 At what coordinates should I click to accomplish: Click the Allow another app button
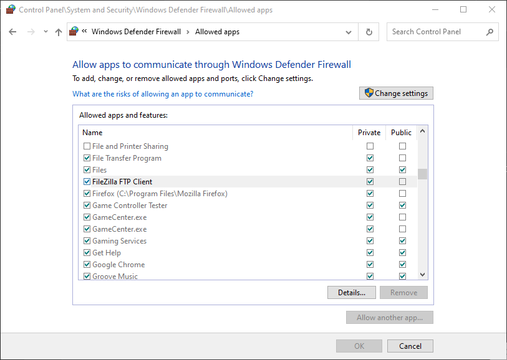(x=390, y=318)
